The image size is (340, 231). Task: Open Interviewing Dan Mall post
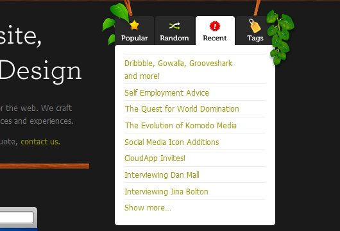(x=162, y=175)
